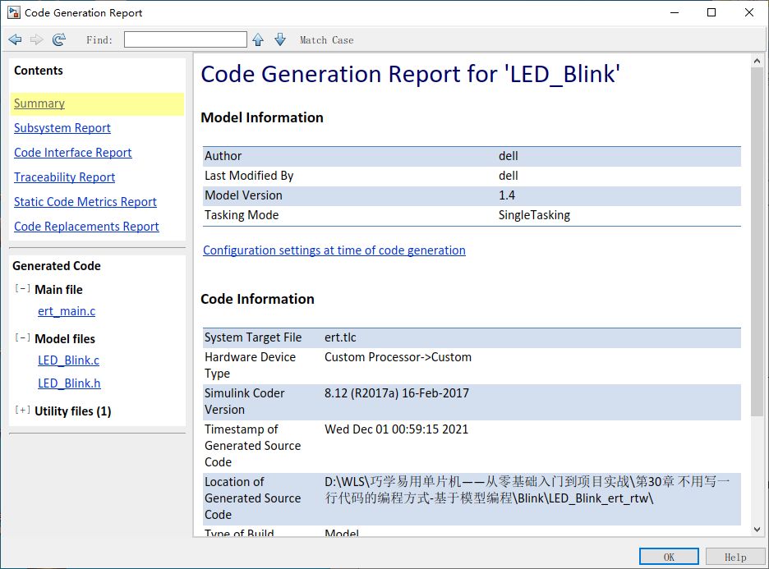Click the 'Code Information' heading

[257, 299]
